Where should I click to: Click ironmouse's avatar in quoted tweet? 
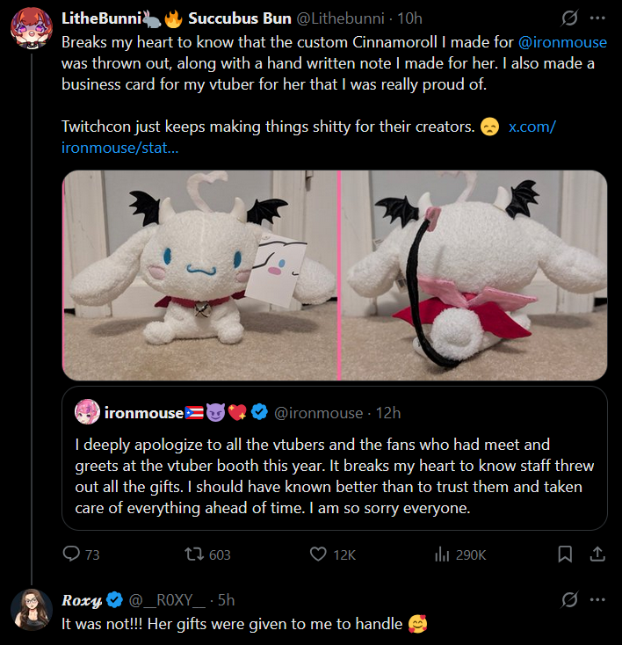(x=88, y=412)
